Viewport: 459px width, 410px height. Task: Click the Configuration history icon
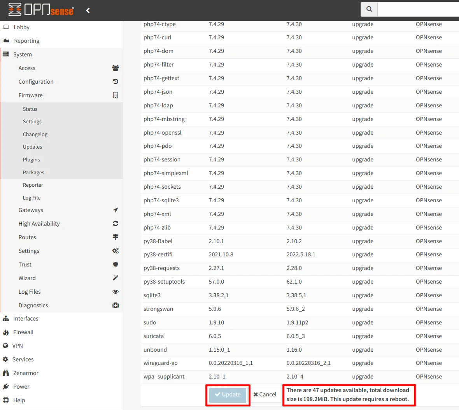pyautogui.click(x=116, y=82)
